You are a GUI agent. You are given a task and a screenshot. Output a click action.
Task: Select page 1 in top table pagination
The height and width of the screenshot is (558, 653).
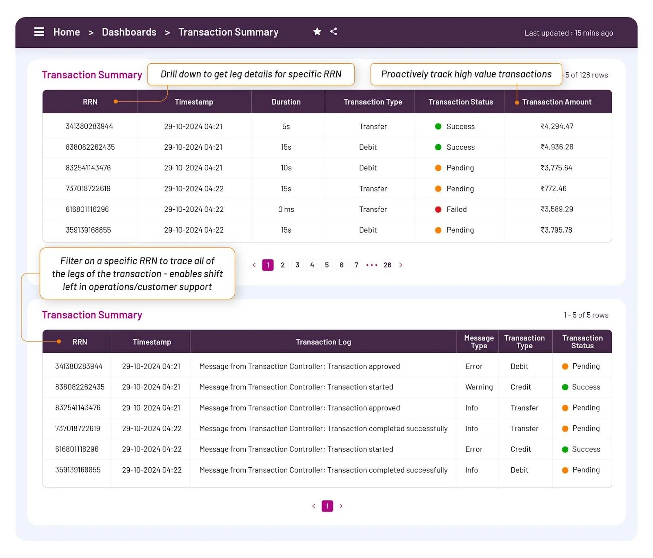click(x=268, y=265)
